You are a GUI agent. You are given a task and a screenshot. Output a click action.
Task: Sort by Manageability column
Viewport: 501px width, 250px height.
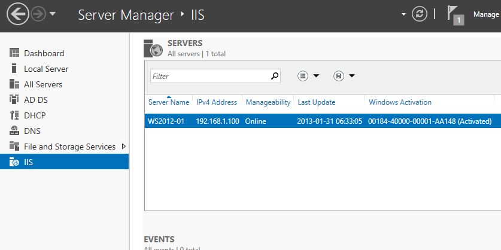pos(268,102)
